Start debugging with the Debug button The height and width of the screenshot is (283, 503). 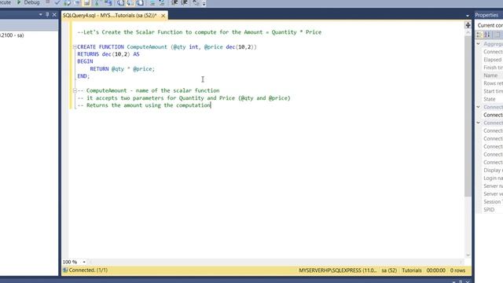(28, 2)
